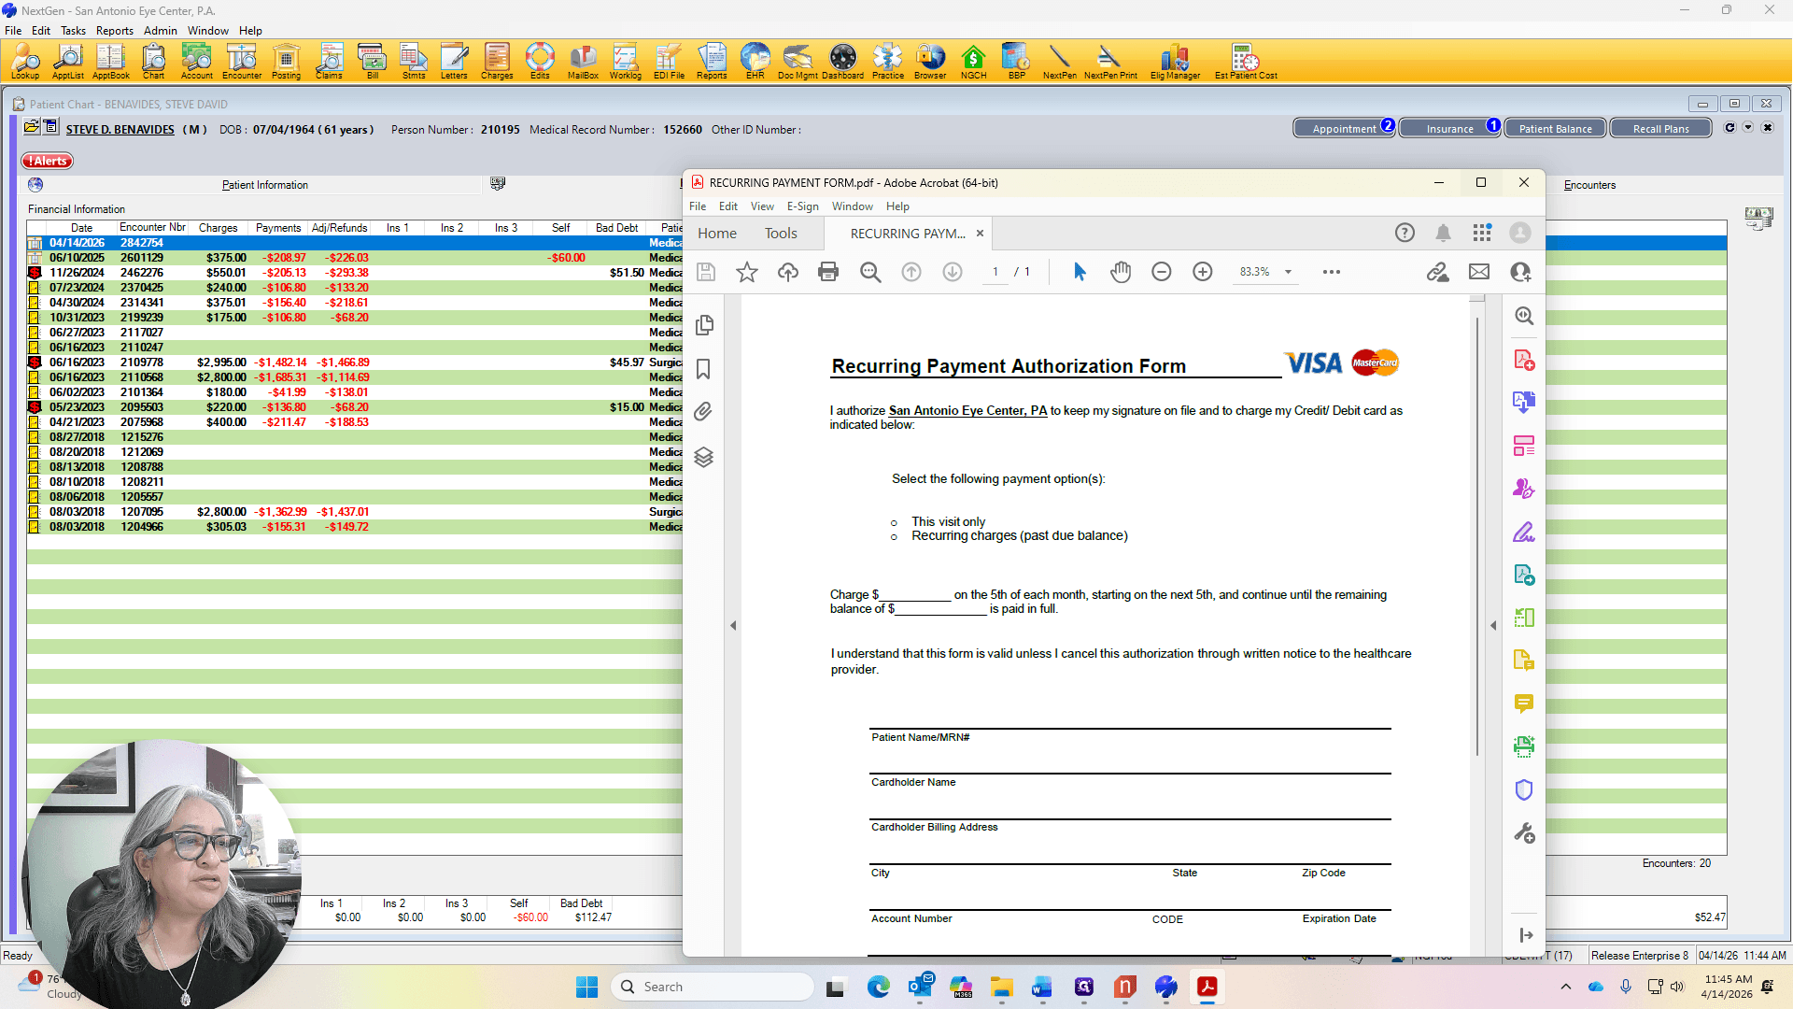Click the STEVE D. BENAVIDES name link
Screen dimensions: 1793x1009
tap(120, 130)
